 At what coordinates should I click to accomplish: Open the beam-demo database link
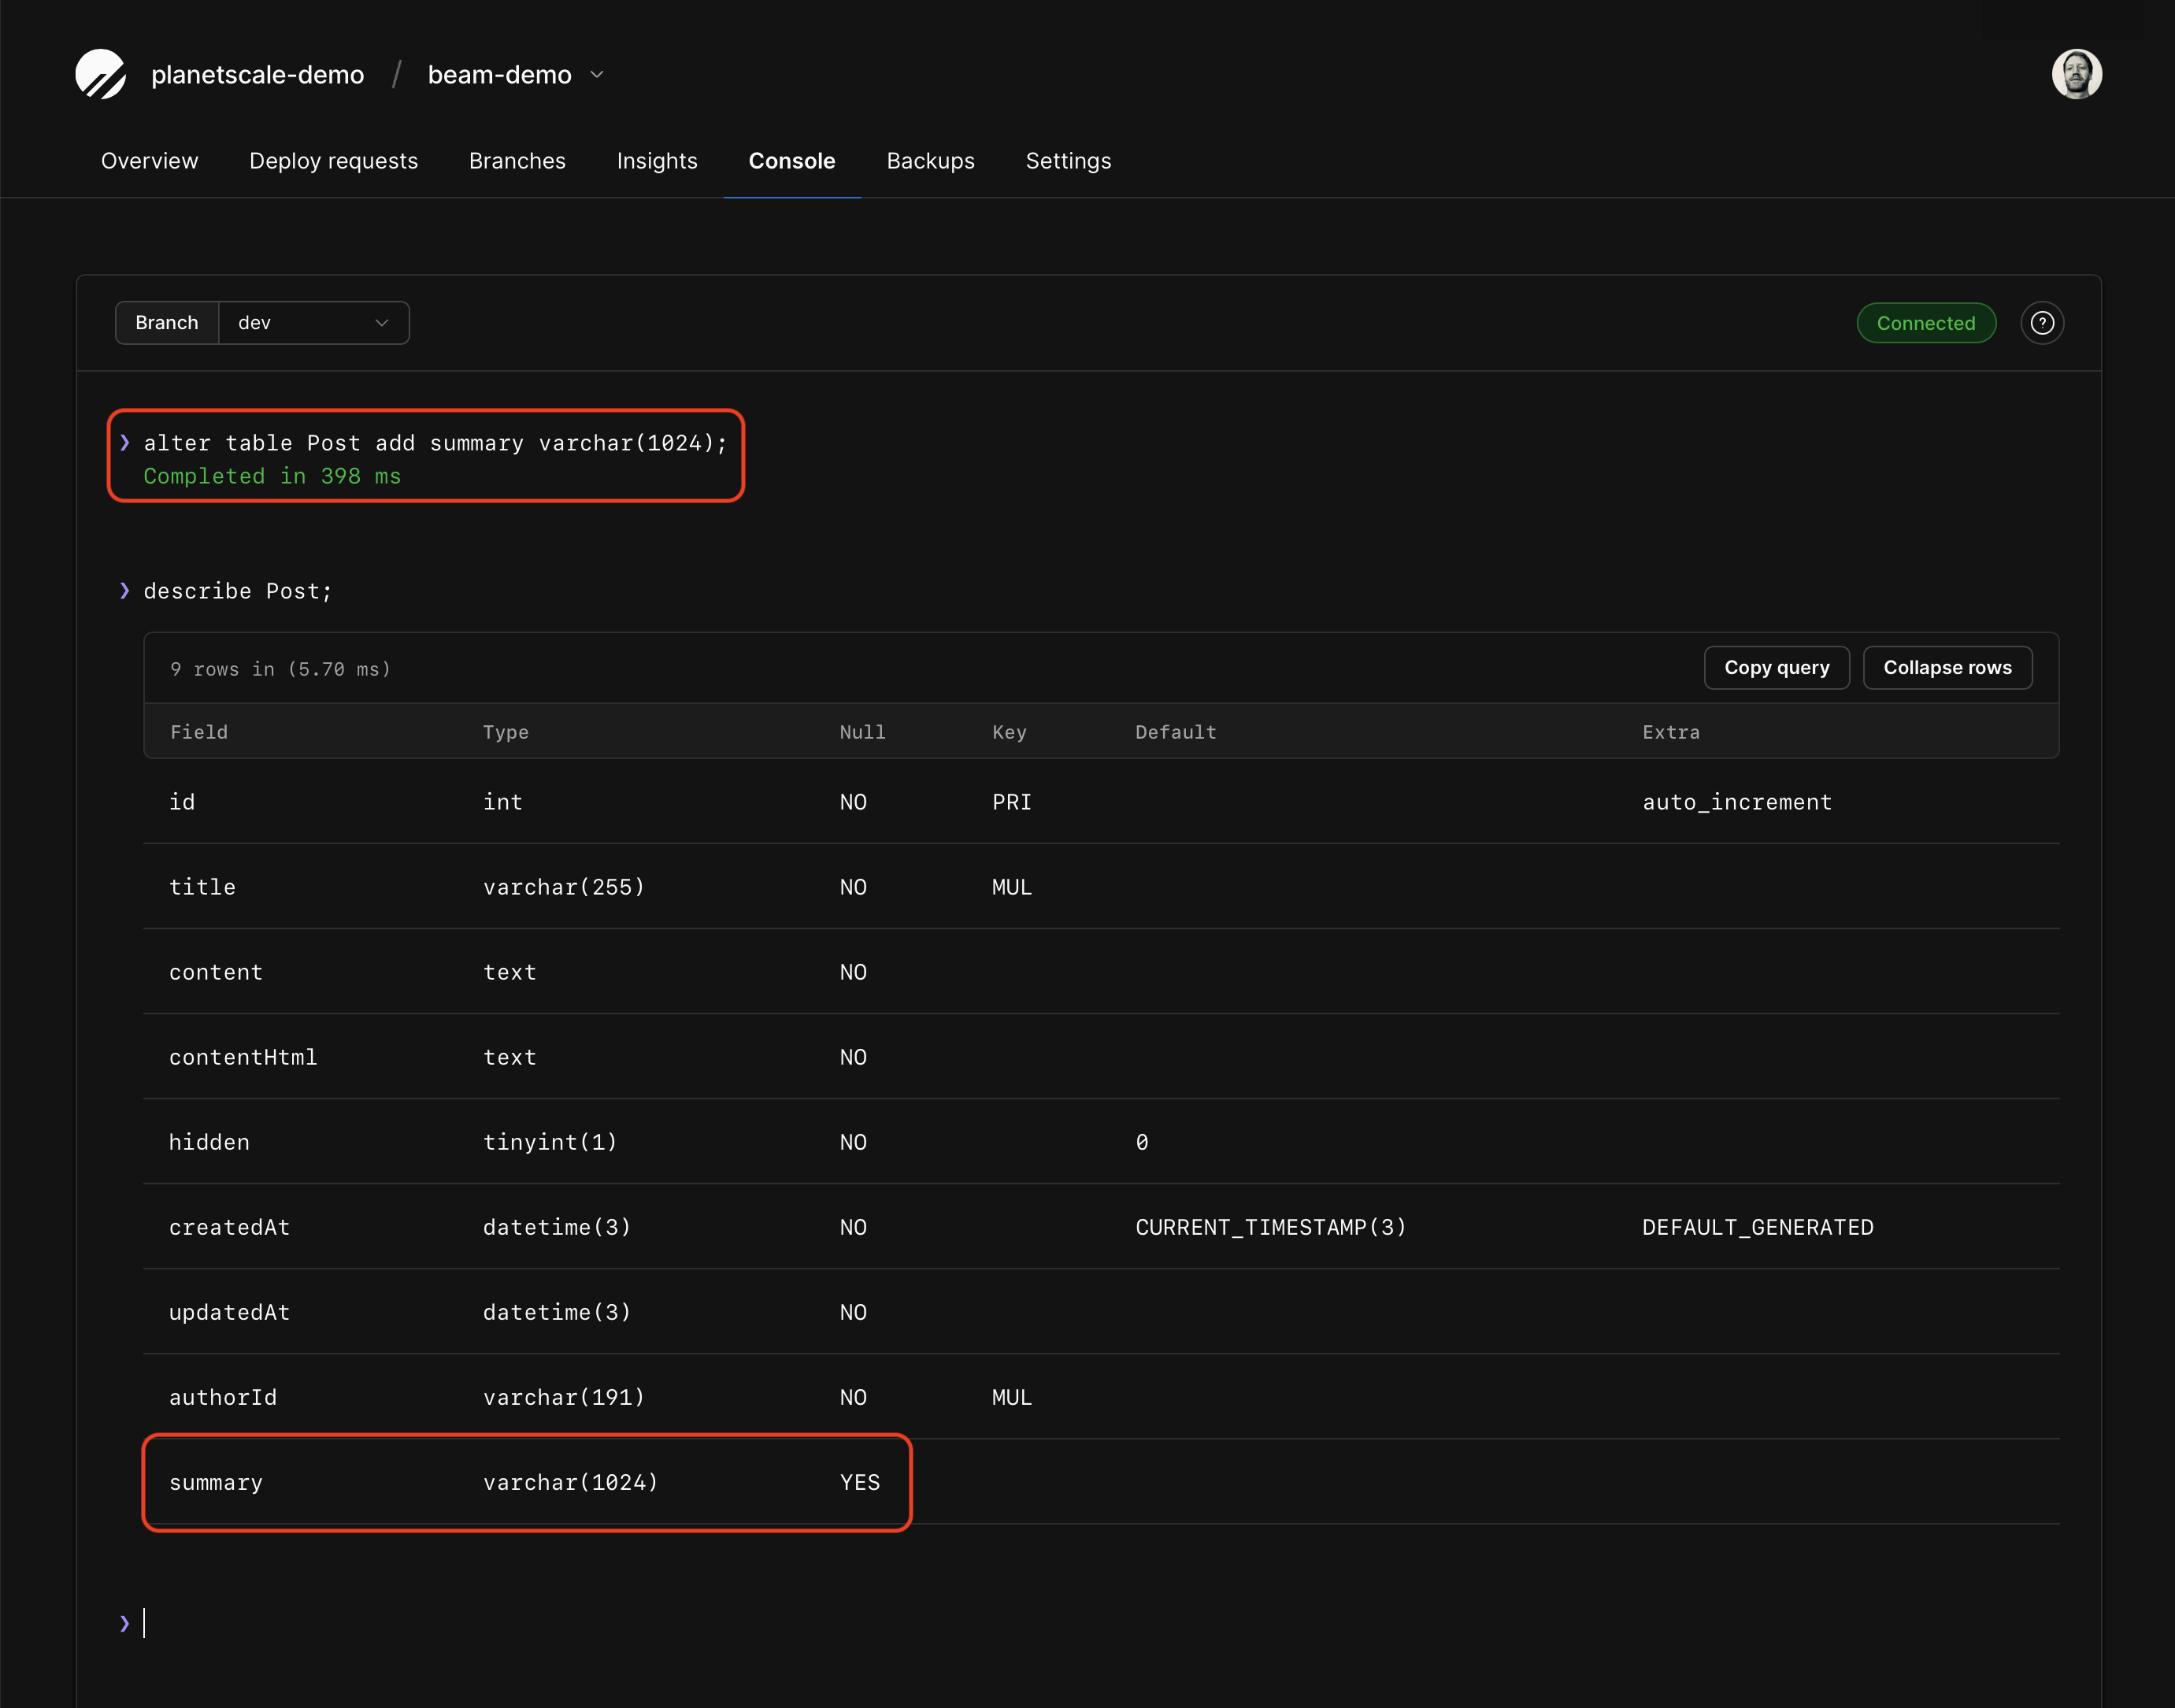click(499, 75)
